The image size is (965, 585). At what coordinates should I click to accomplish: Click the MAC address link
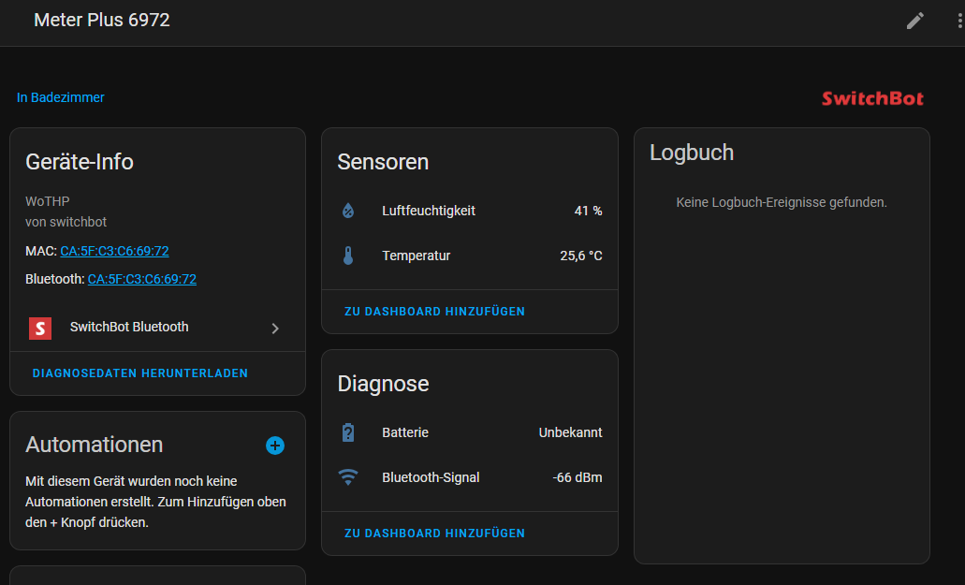coord(114,251)
